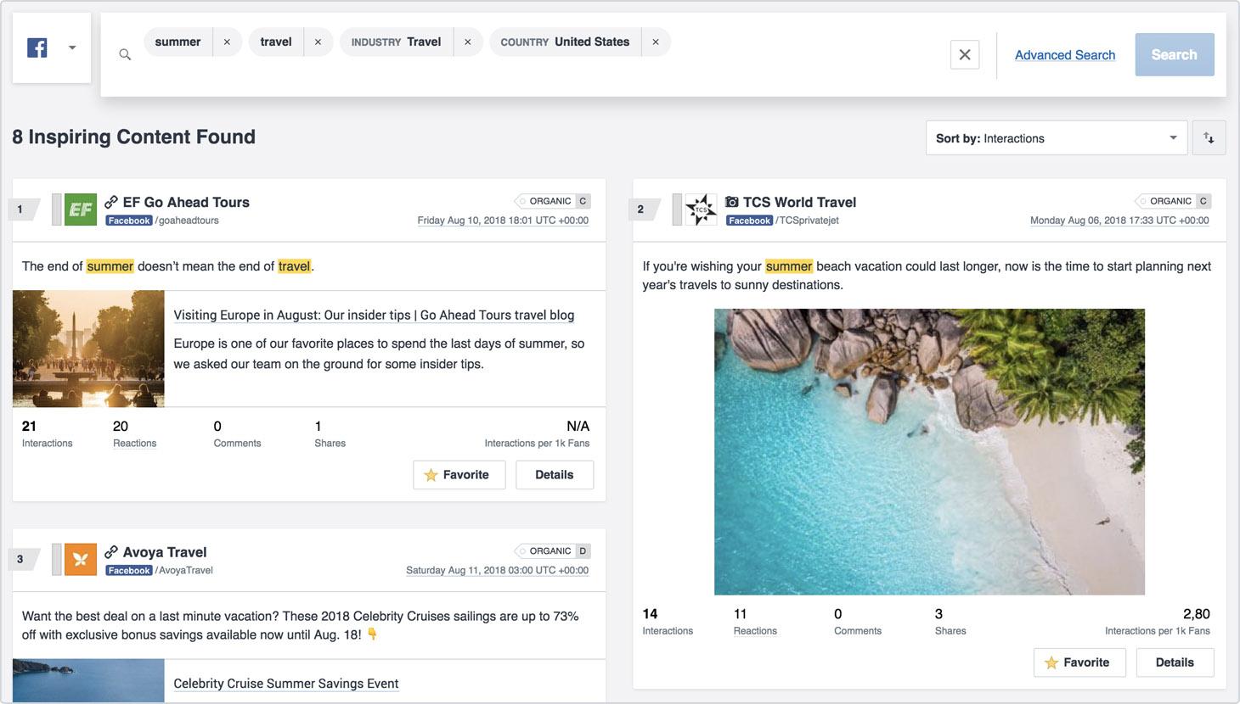
Task: Click the link icon beside EF Go Ahead Tours
Action: [111, 202]
